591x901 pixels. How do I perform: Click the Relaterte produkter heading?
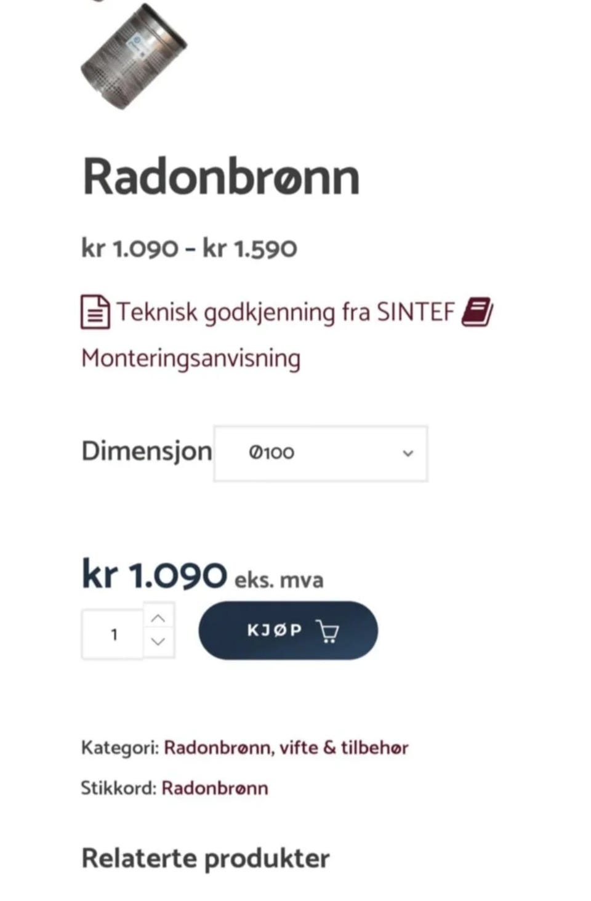206,859
